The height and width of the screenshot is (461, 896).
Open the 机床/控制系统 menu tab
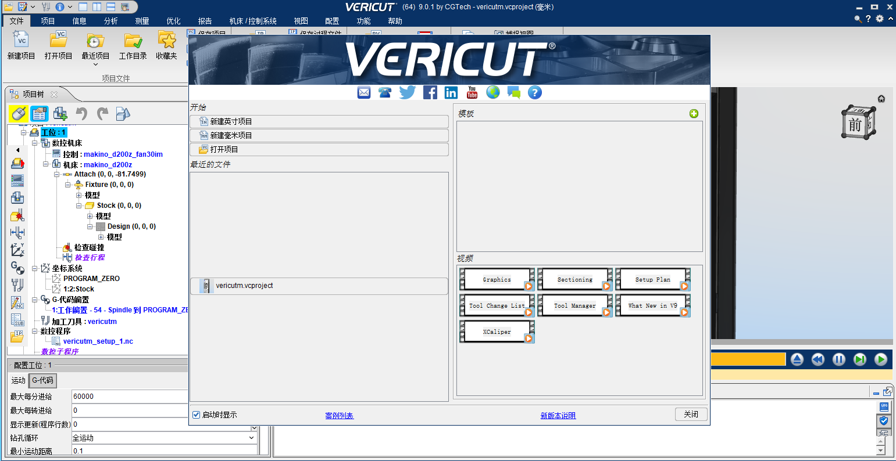click(x=253, y=21)
